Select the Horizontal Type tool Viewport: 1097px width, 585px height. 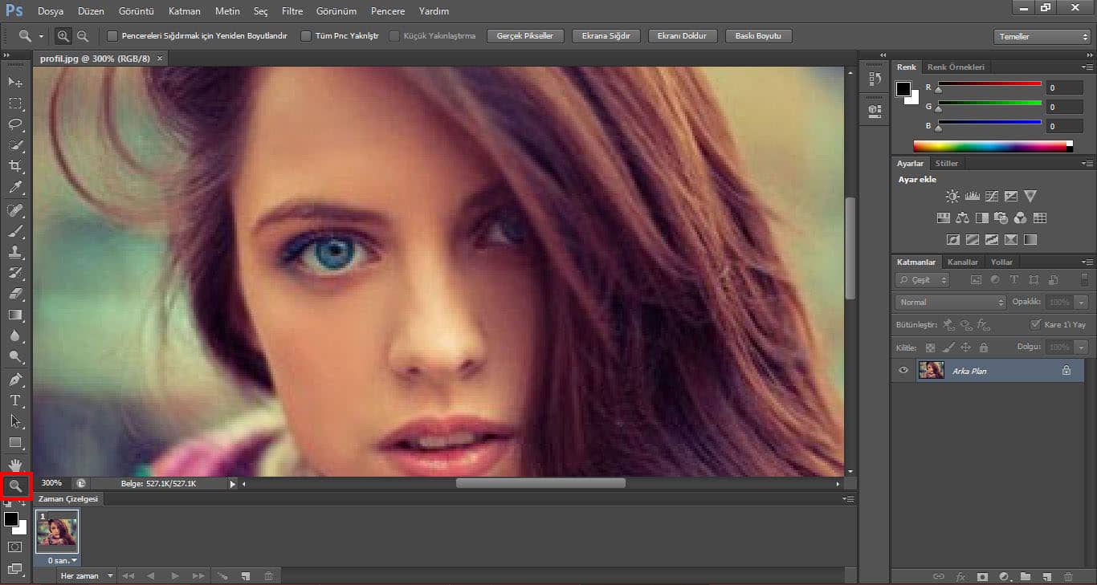click(x=15, y=400)
